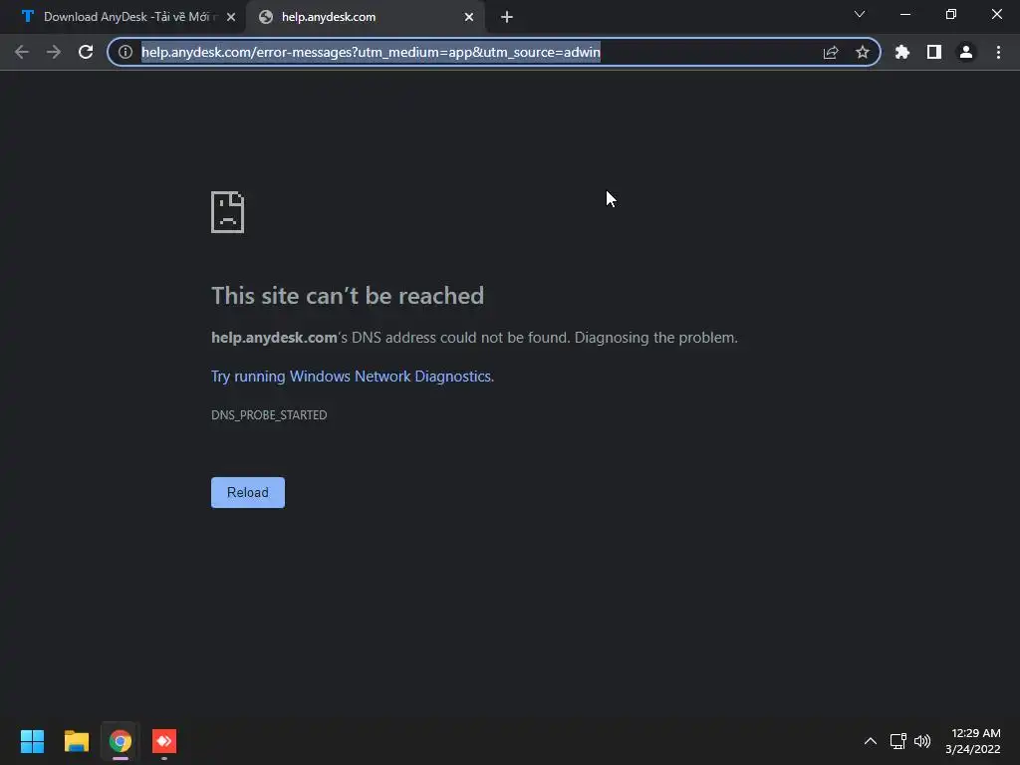Open AnyDesk from the taskbar
Screen dimensions: 1020x765
[x=164, y=741]
